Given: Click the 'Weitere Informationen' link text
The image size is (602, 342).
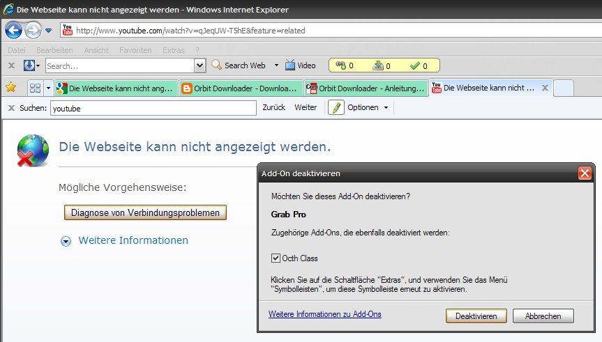Looking at the screenshot, I should tap(133, 240).
